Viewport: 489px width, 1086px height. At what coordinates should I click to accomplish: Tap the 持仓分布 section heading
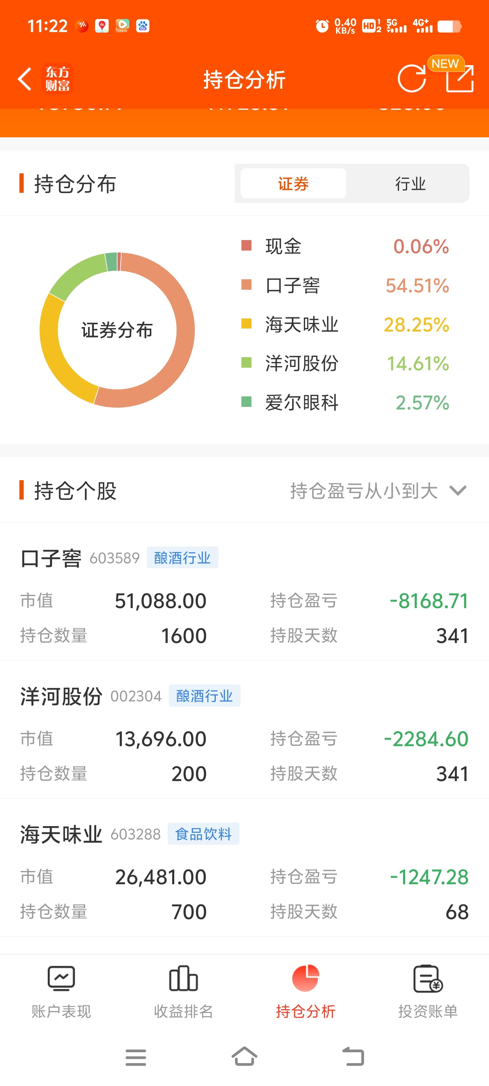75,184
